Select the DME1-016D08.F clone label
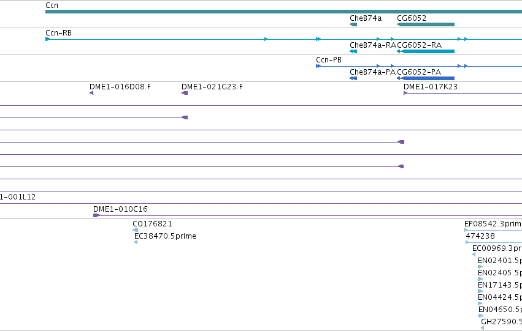 click(120, 87)
